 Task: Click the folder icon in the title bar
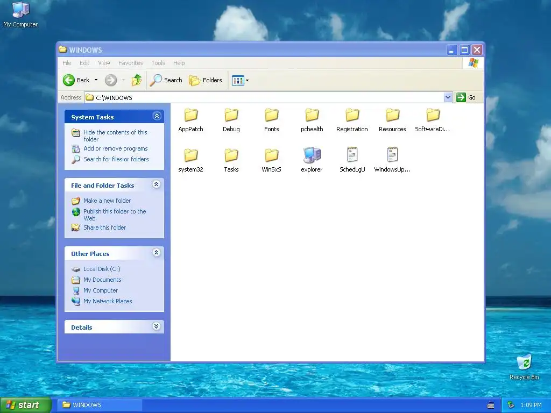[63, 49]
